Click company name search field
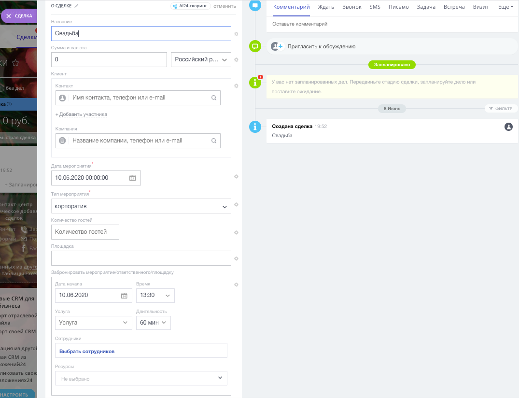This screenshot has height=398, width=519. [x=138, y=141]
